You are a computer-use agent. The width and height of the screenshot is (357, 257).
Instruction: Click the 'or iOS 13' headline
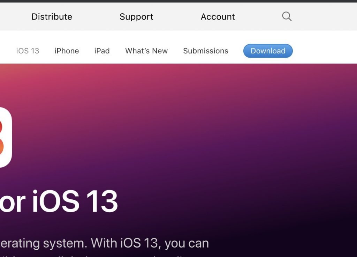(59, 201)
